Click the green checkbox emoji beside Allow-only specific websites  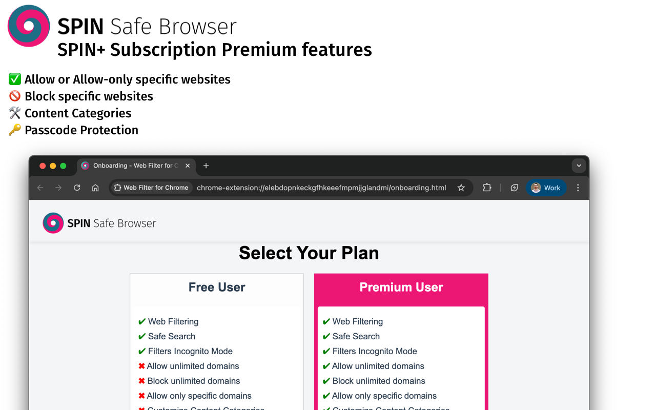pyautogui.click(x=14, y=79)
